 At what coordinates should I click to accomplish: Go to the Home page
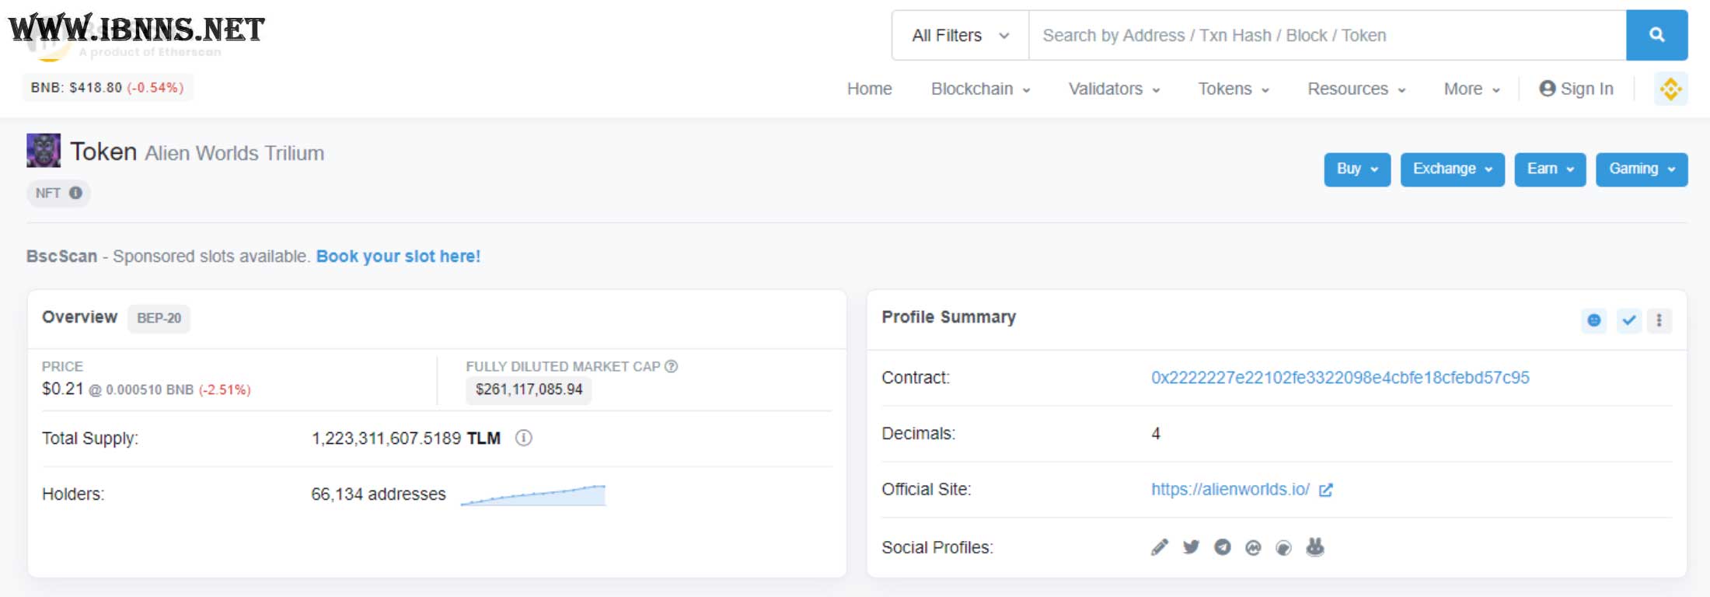870,89
